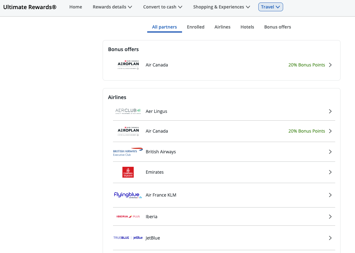Click the Flying Blue logo
The width and height of the screenshot is (355, 253).
click(x=128, y=195)
